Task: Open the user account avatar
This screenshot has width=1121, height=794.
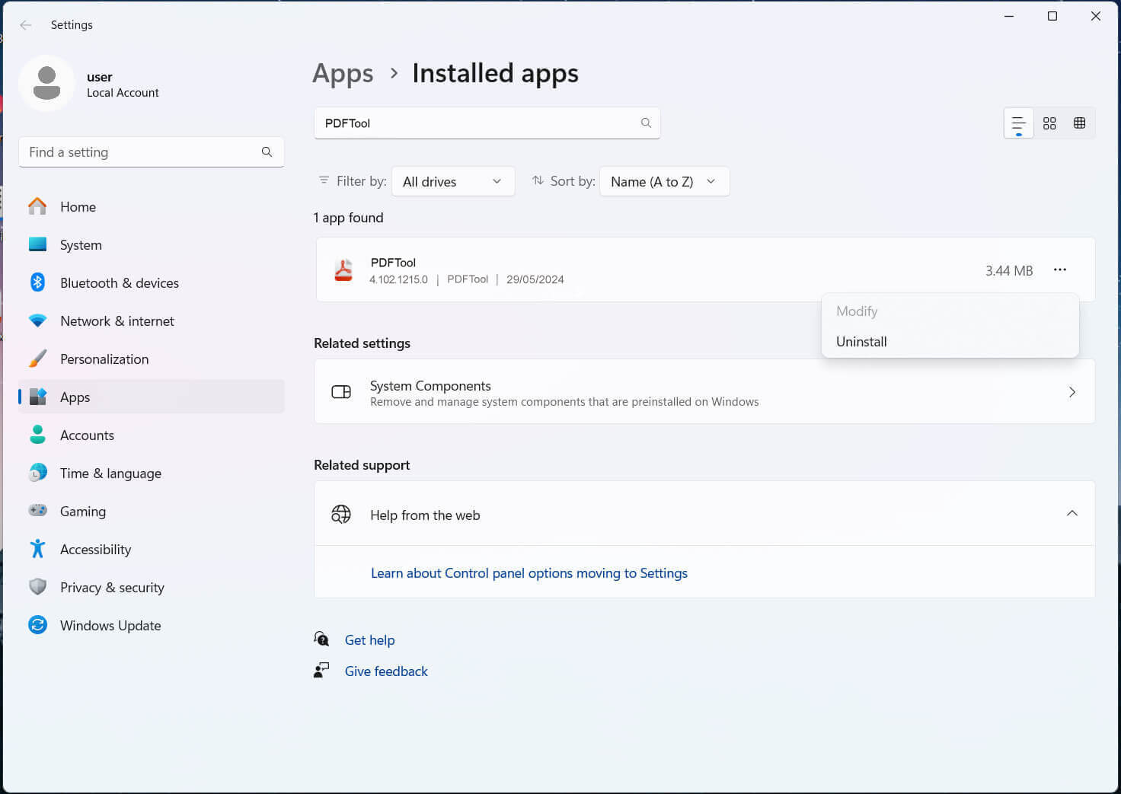Action: pos(47,83)
